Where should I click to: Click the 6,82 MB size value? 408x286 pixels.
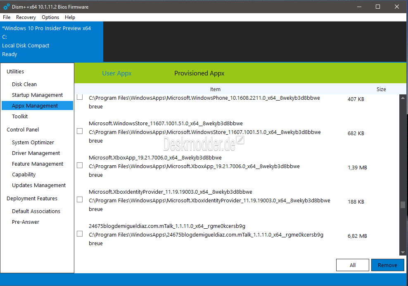(x=357, y=236)
